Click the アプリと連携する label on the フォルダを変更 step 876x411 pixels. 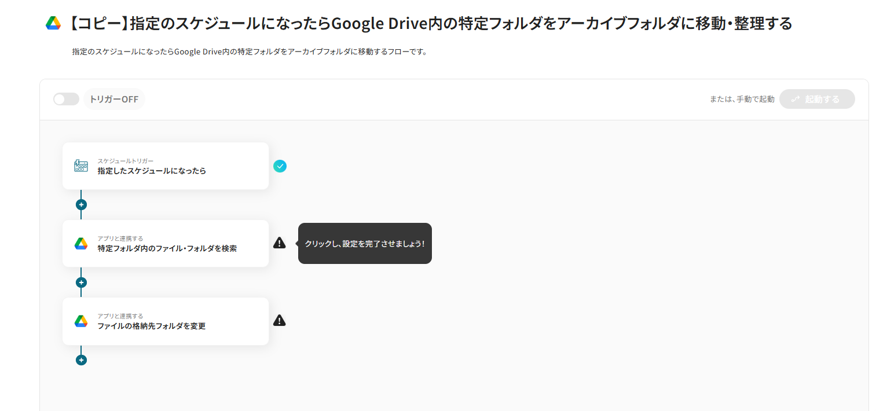tap(120, 316)
